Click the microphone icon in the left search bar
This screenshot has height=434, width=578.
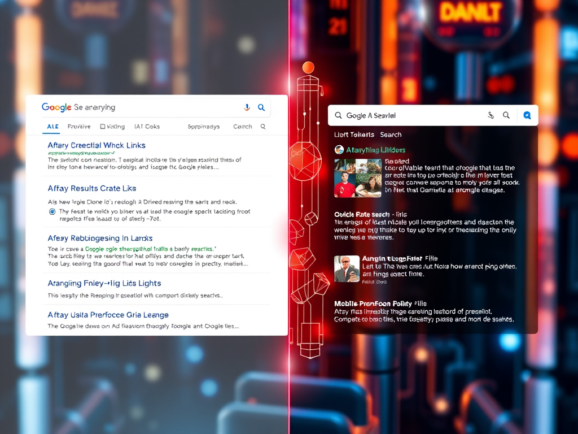pos(247,107)
